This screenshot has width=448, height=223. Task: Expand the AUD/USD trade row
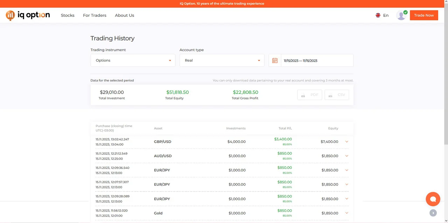tap(347, 156)
